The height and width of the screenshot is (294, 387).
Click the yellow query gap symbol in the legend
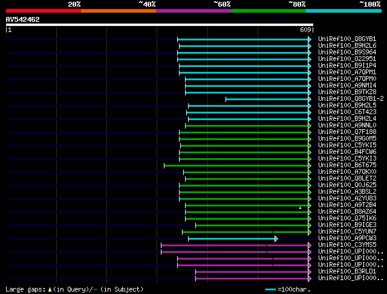[x=50, y=290]
